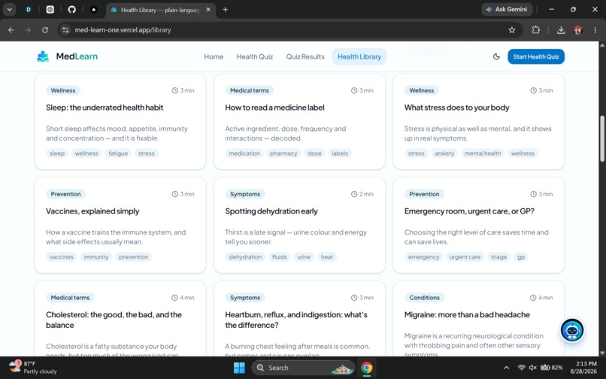Open Chrome from the taskbar
The height and width of the screenshot is (379, 606).
pos(366,368)
